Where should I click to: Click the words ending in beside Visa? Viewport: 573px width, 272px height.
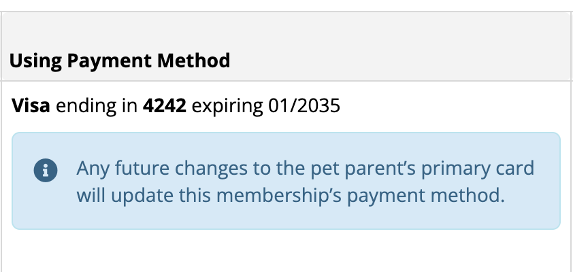[x=97, y=107]
